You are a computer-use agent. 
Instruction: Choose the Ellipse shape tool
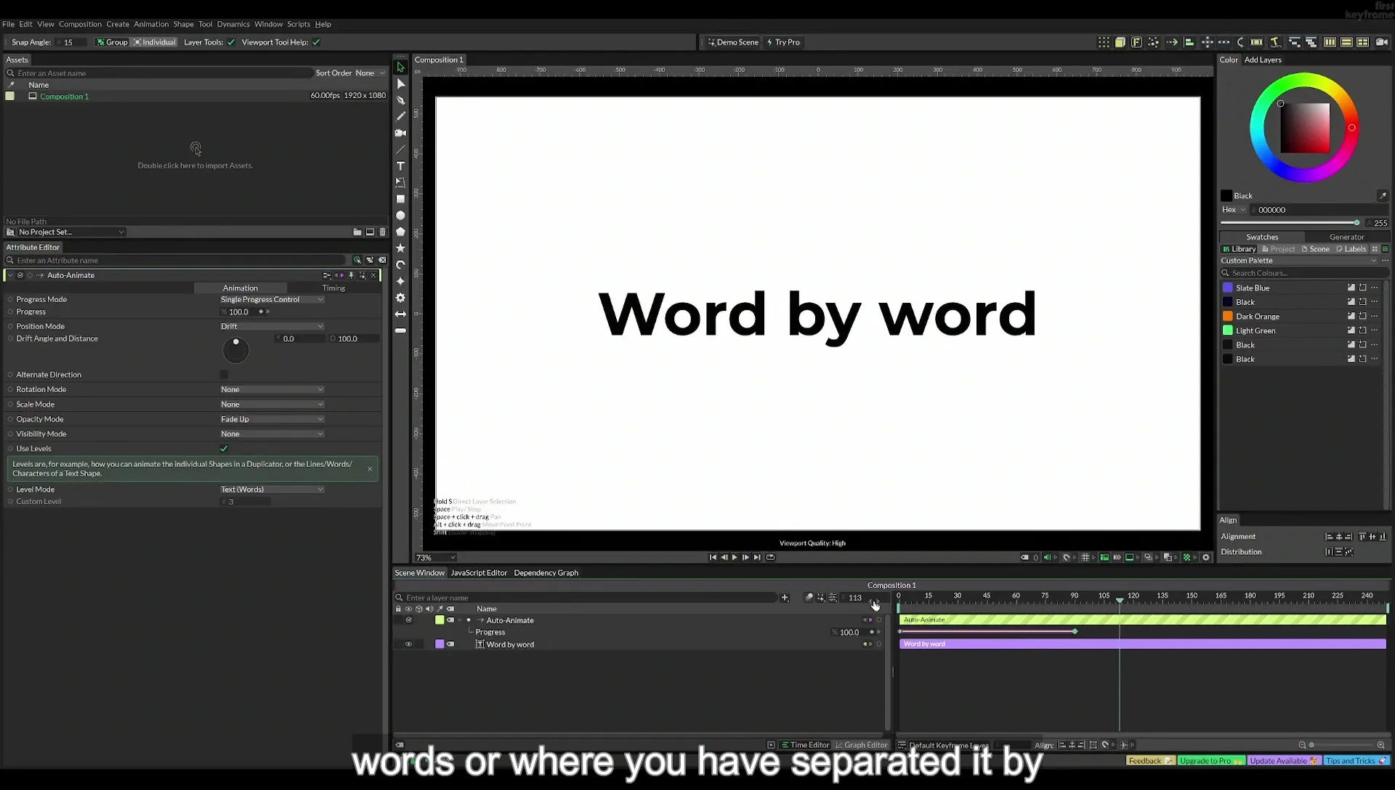(400, 216)
